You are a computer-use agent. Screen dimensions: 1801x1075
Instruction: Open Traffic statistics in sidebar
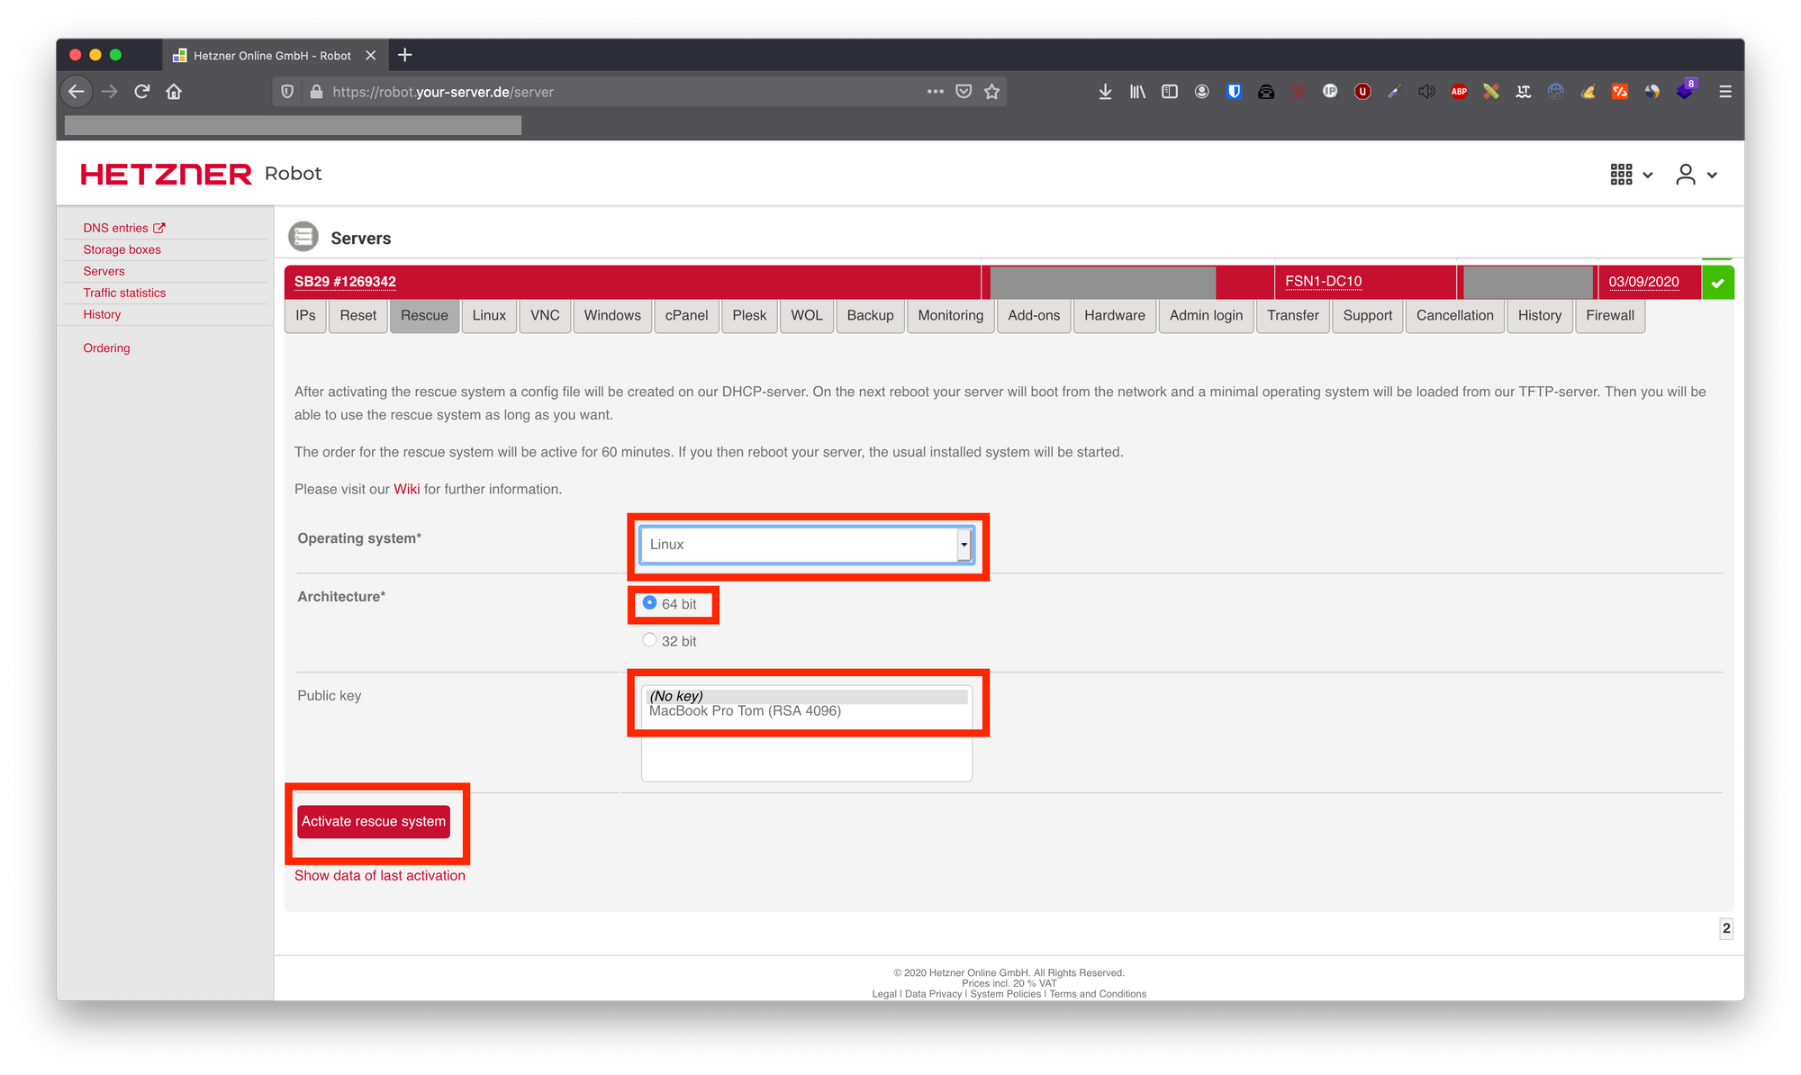[x=124, y=293]
